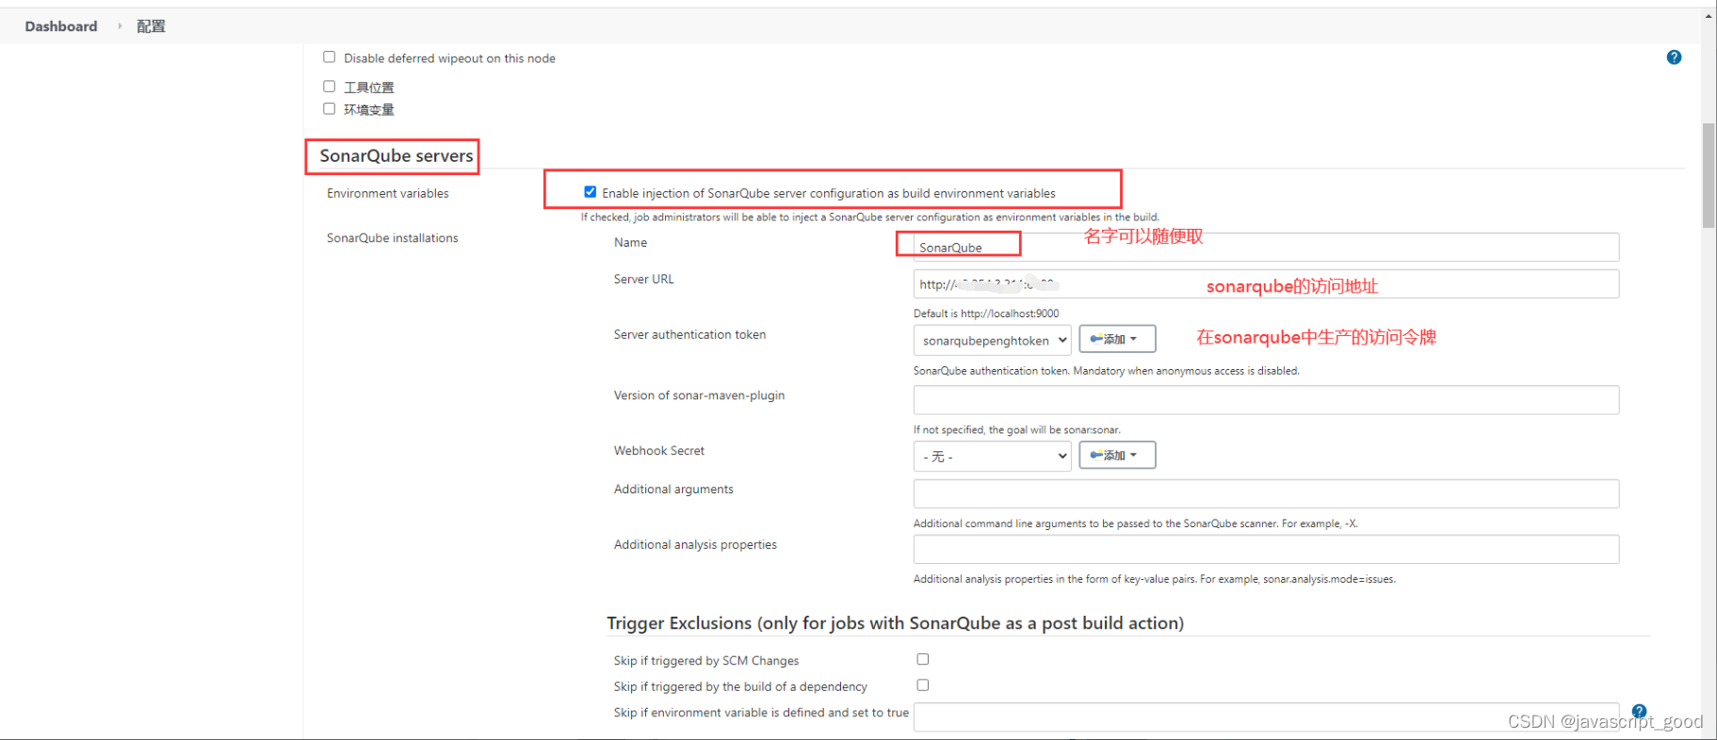
Task: Click the SonarQube installations label
Action: tap(393, 238)
